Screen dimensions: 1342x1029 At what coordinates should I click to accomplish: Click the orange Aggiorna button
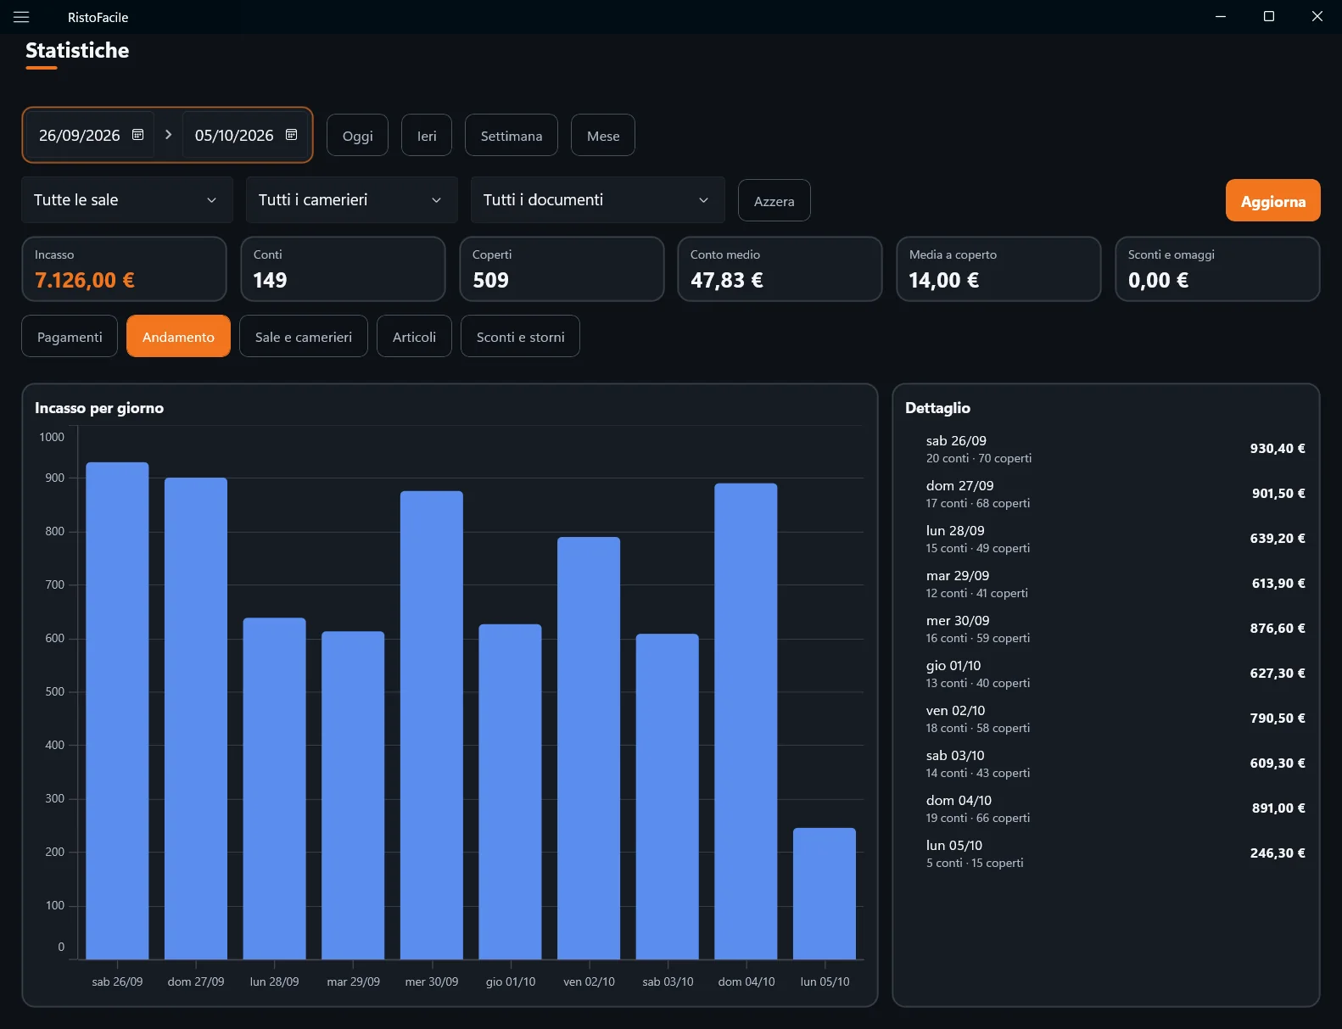1273,201
